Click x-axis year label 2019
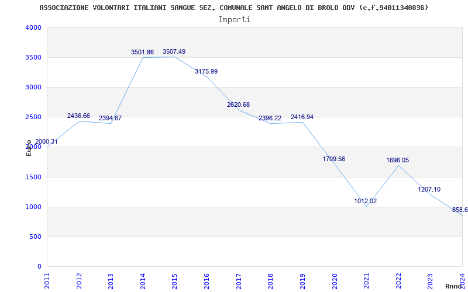Image resolution: width=468 pixels, height=292 pixels. point(302,281)
